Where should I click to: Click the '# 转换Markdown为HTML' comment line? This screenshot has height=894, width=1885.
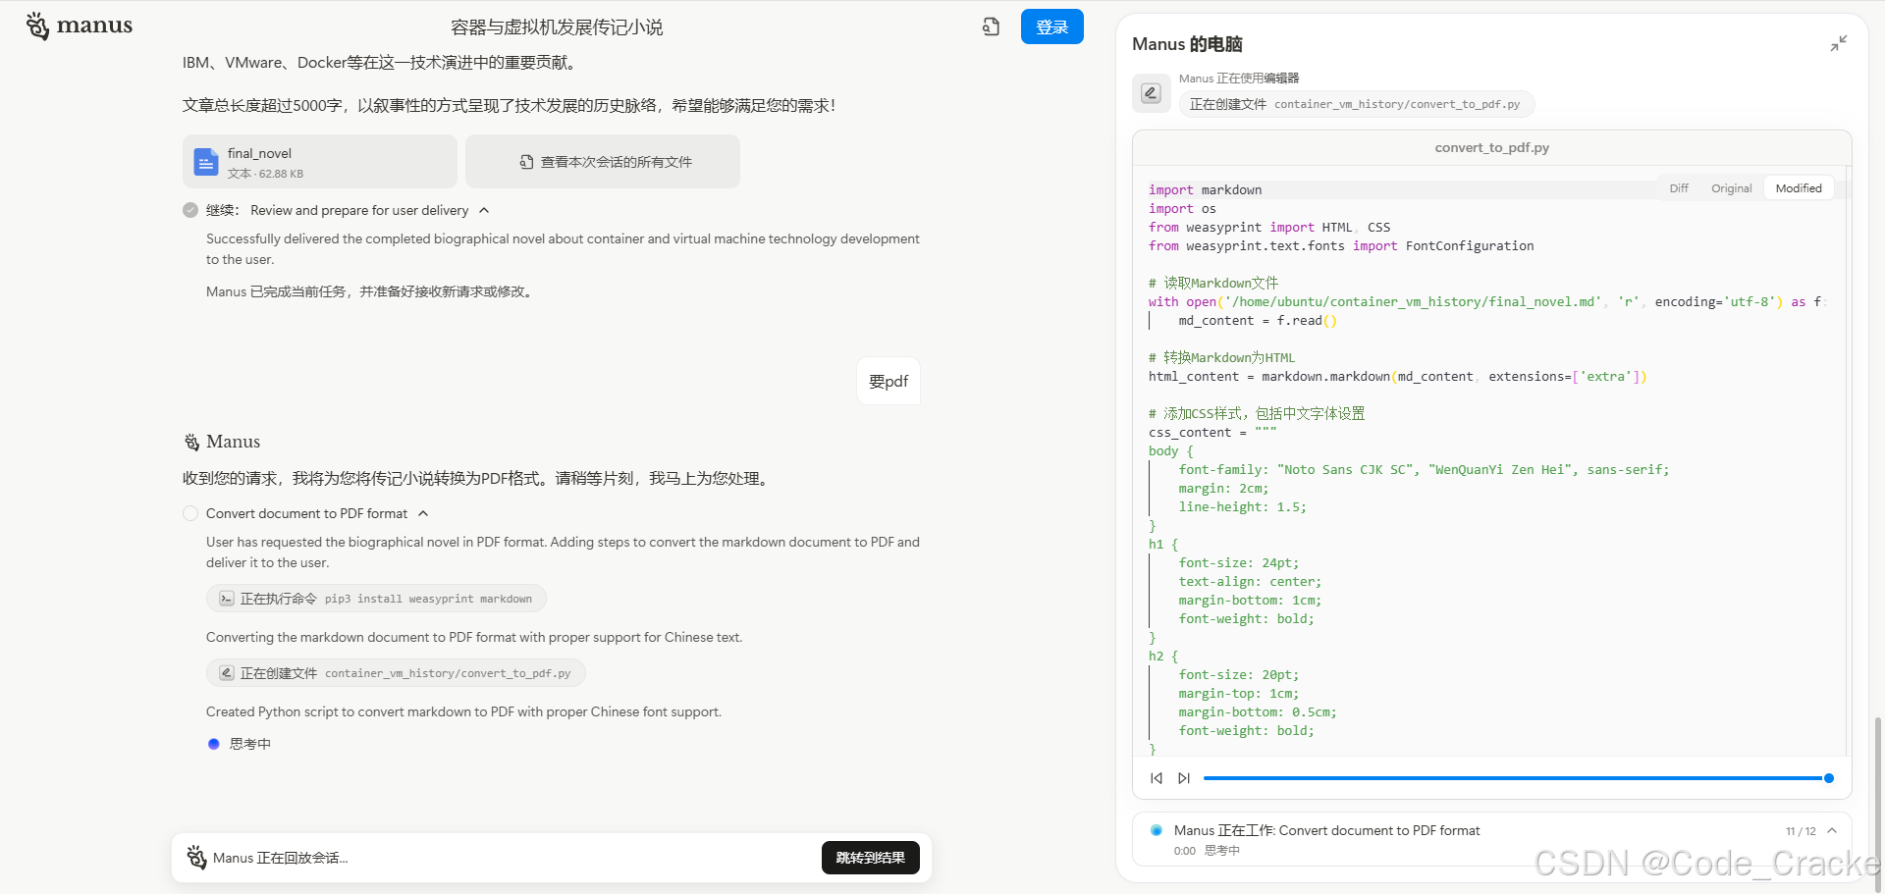coord(1221,358)
